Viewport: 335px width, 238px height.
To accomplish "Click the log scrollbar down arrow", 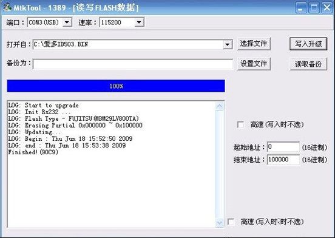I will [x=220, y=223].
